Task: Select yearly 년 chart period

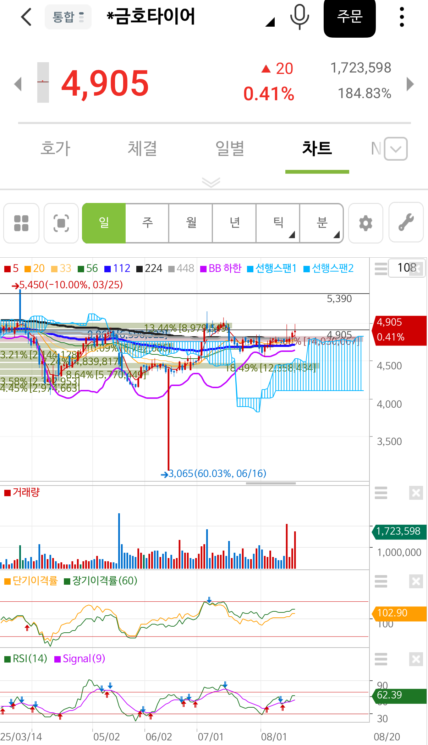Action: [x=235, y=223]
